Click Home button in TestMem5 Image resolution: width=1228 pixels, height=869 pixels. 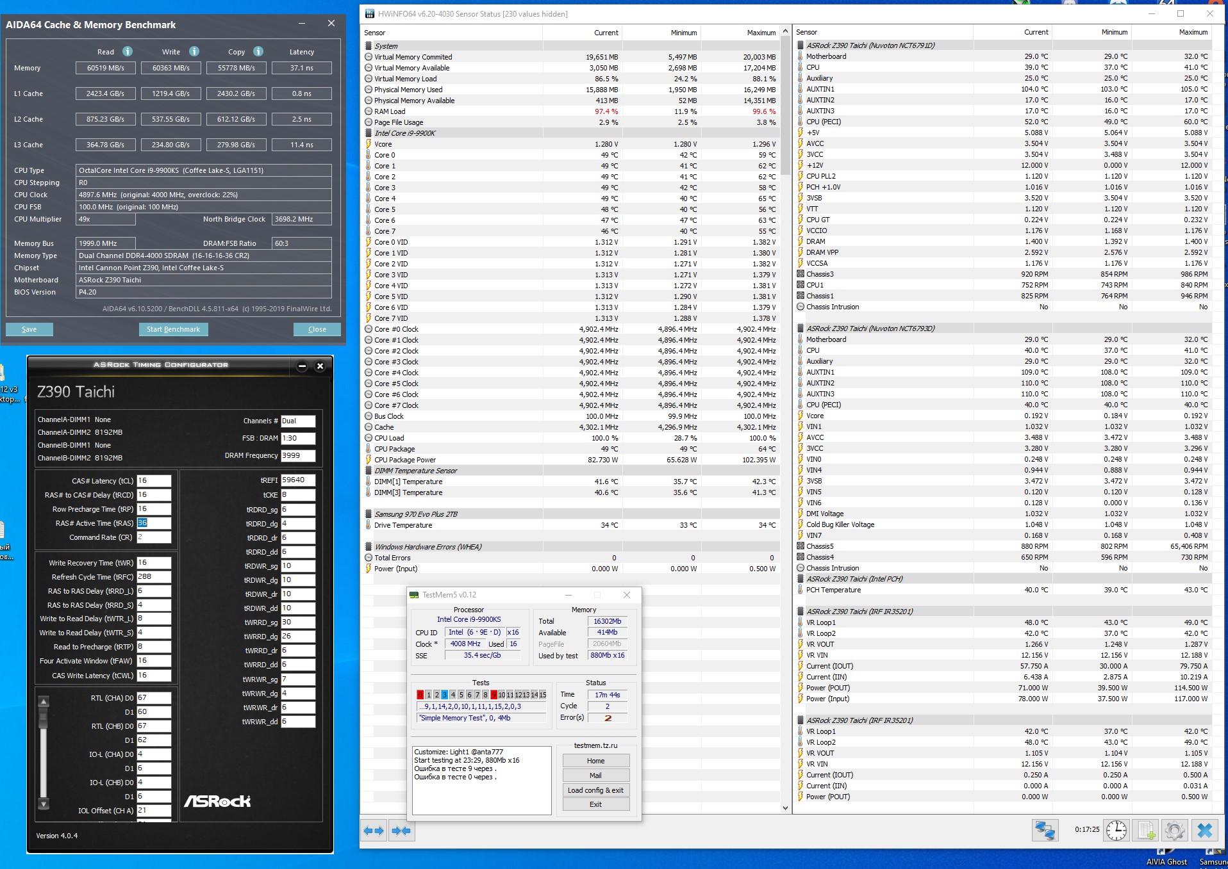(x=596, y=761)
